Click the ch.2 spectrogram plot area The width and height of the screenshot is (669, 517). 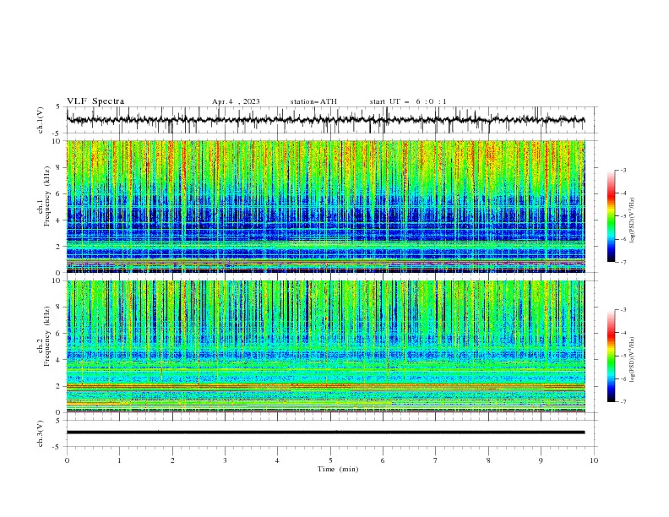(x=326, y=346)
